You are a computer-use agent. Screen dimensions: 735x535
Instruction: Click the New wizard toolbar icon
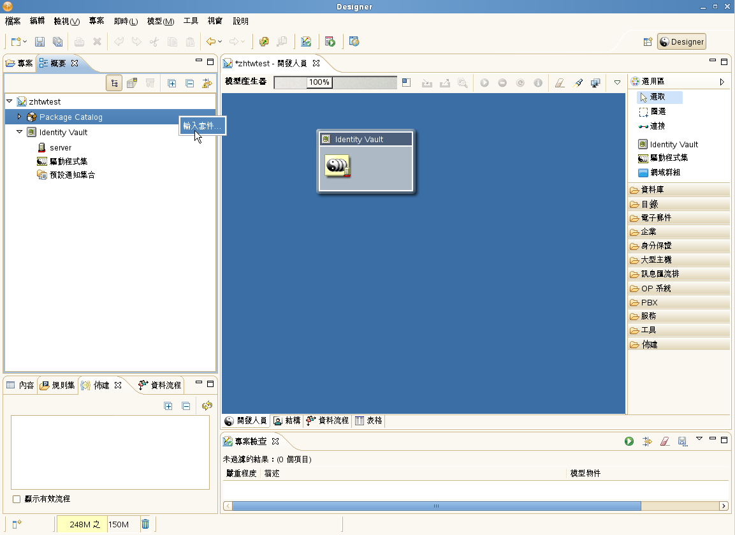point(17,41)
